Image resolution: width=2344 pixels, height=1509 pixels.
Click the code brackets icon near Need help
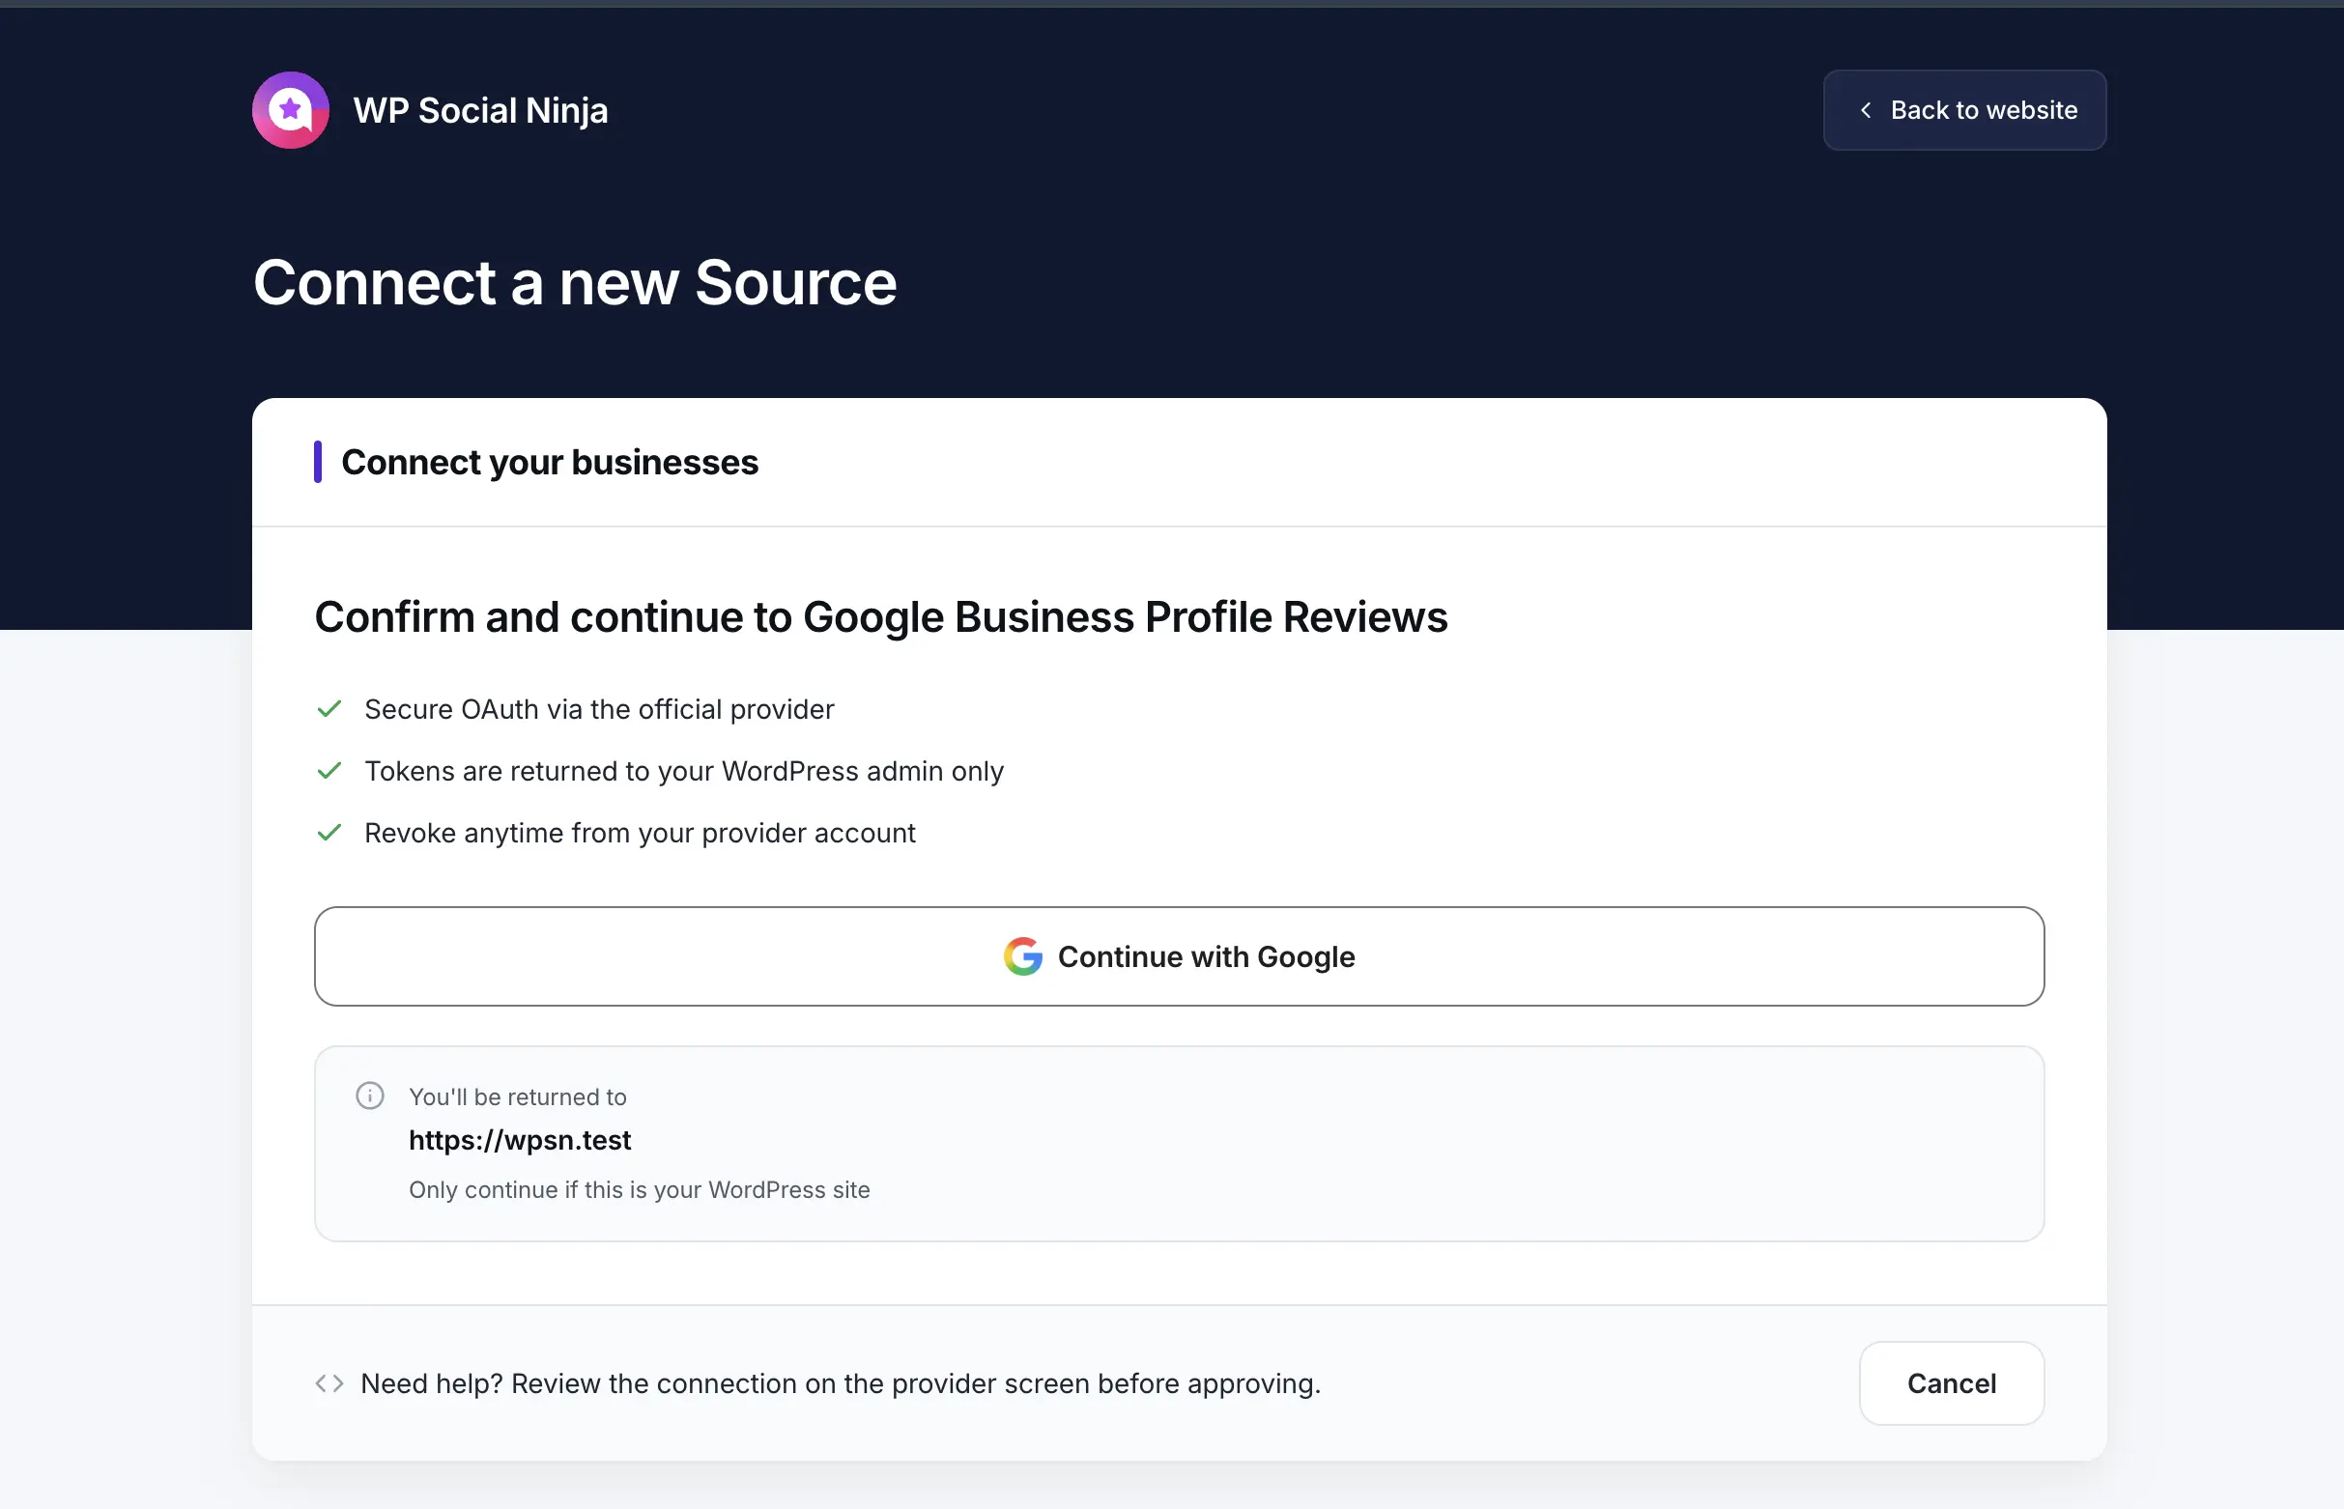[329, 1383]
